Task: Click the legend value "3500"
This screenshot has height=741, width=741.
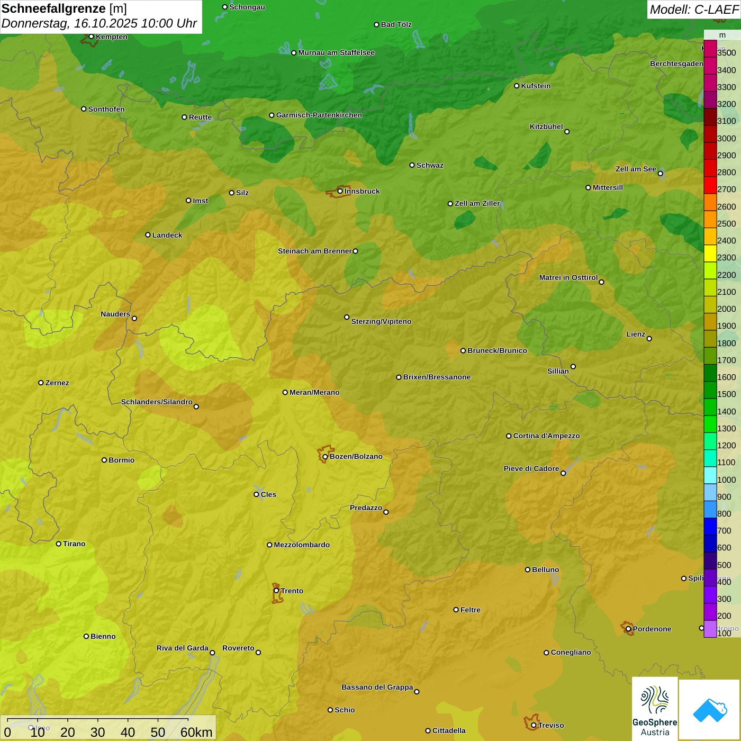Action: pos(726,53)
